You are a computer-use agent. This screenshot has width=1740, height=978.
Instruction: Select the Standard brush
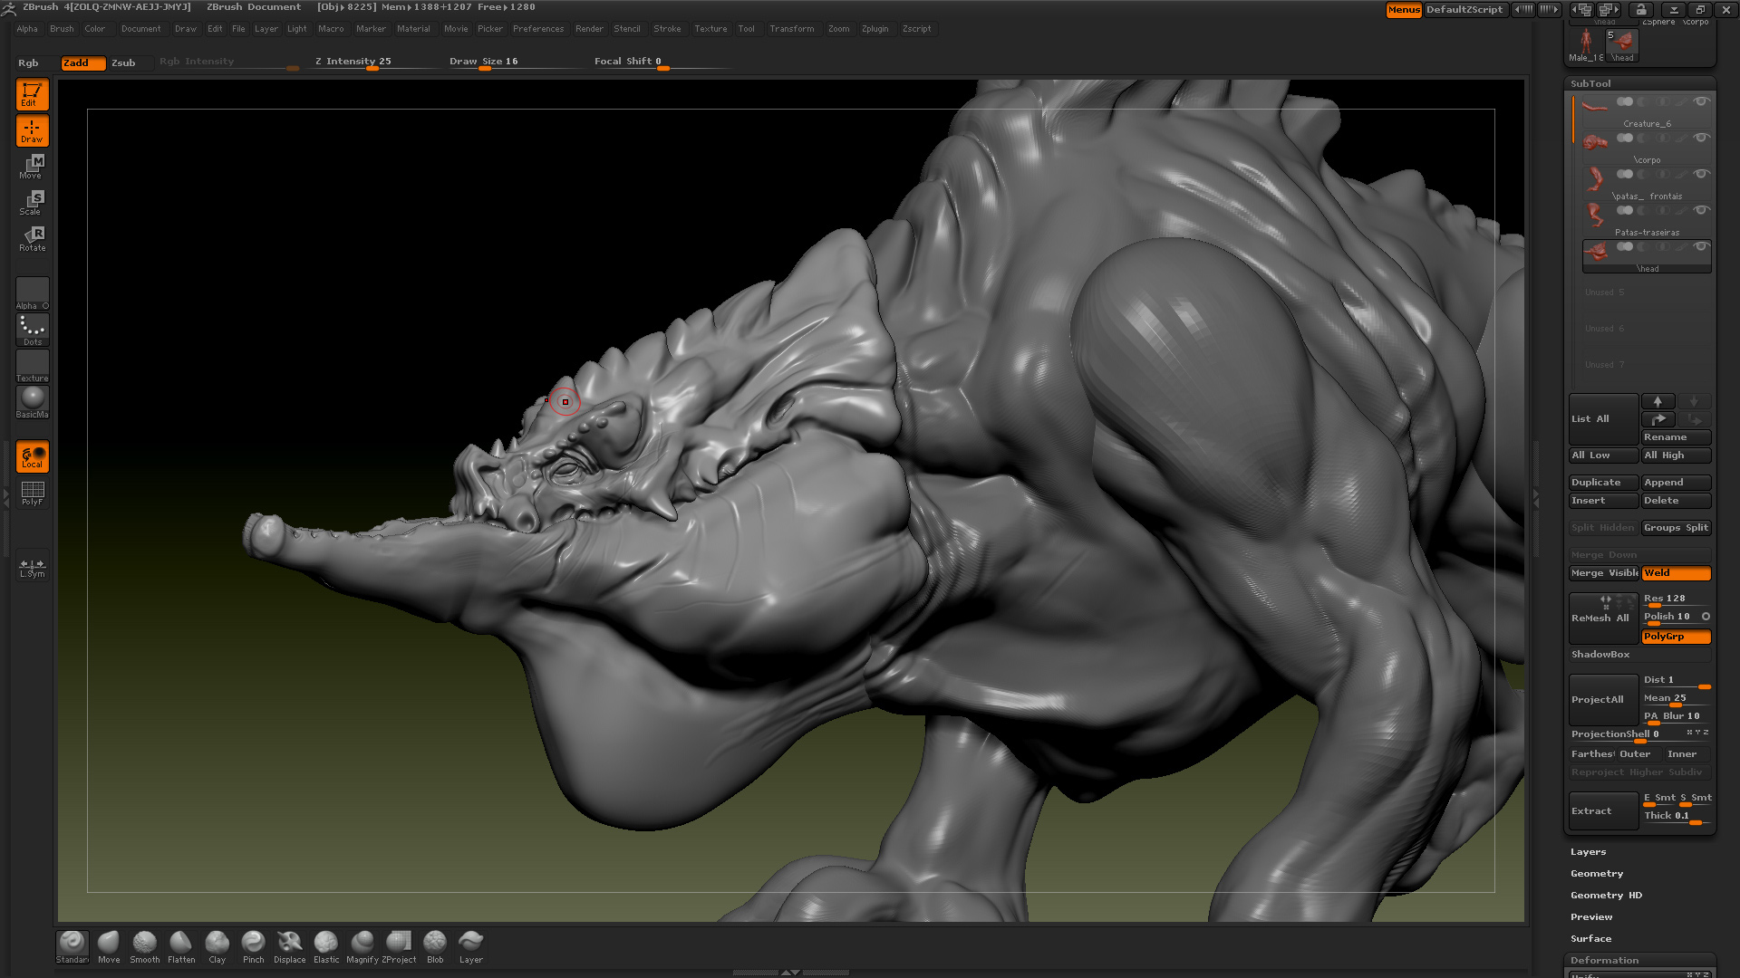(x=72, y=946)
